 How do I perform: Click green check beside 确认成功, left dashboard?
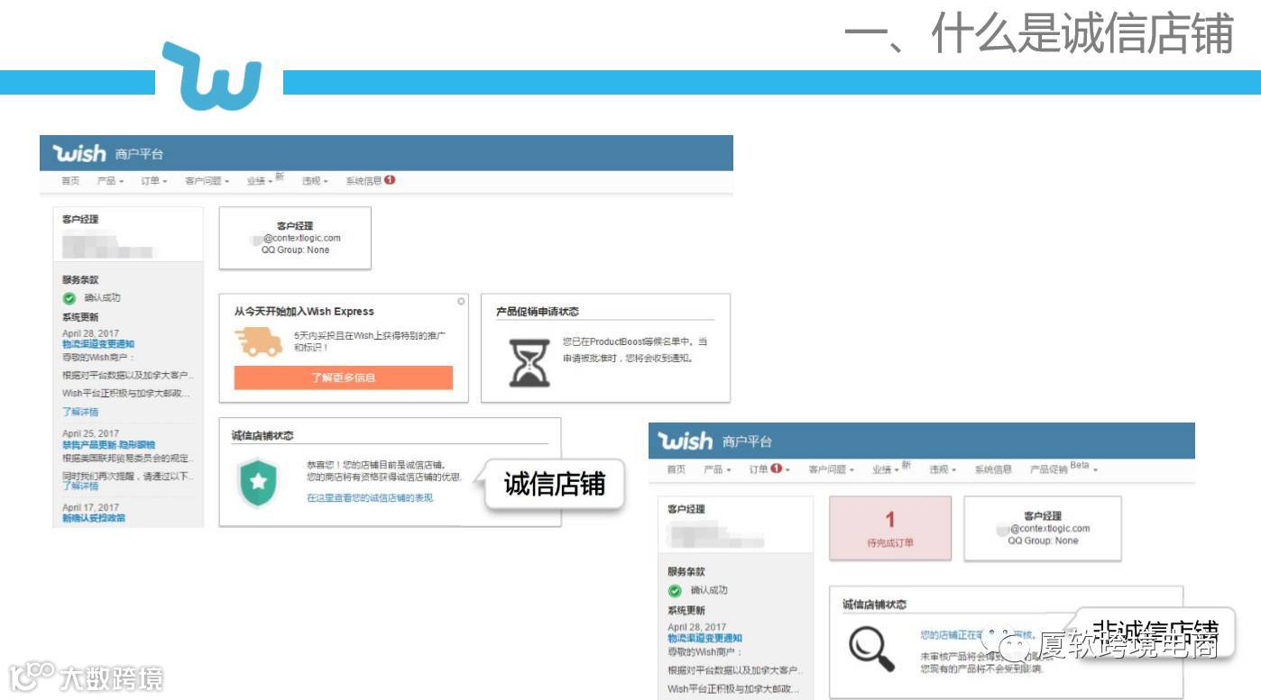pyautogui.click(x=69, y=298)
